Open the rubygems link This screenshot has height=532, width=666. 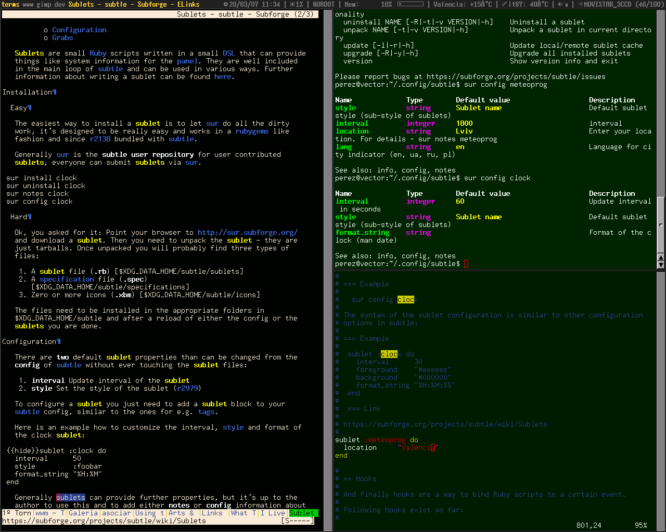coord(252,131)
